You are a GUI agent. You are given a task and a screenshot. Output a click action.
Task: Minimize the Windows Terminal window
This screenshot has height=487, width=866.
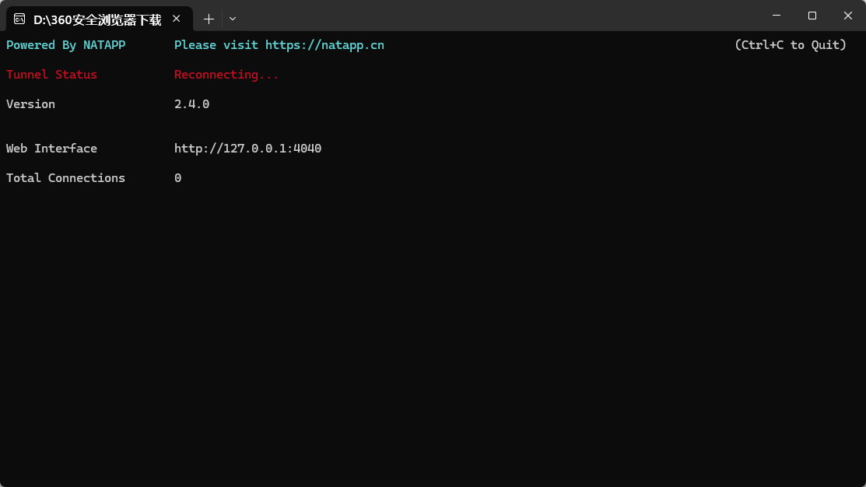click(776, 16)
